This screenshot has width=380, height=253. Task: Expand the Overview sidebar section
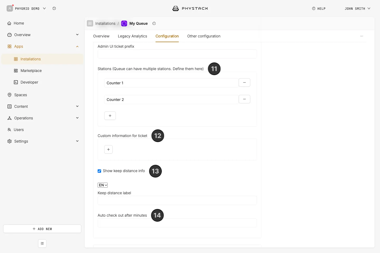pyautogui.click(x=77, y=35)
